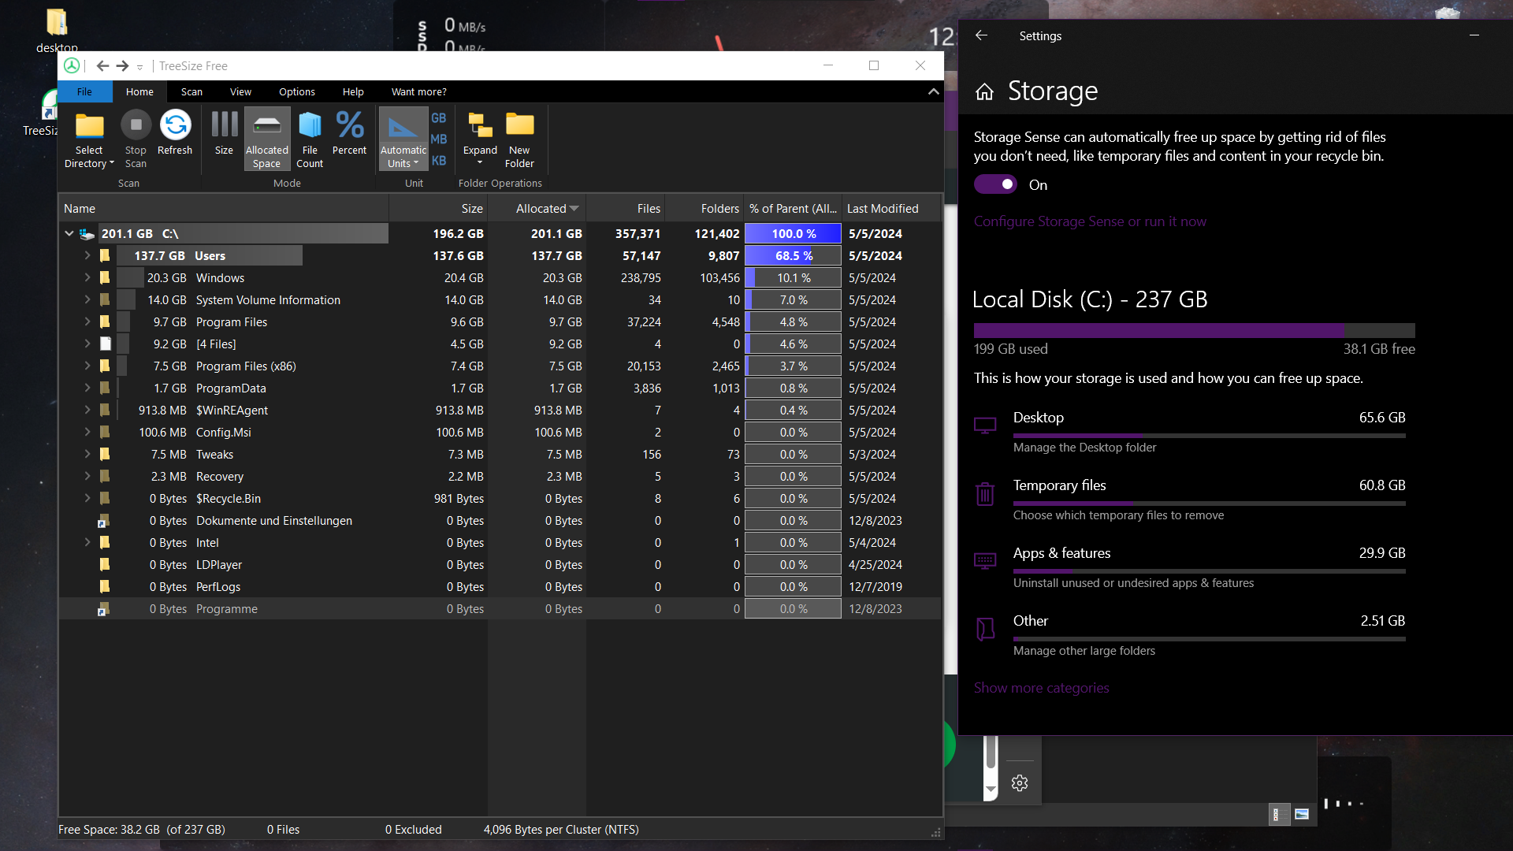
Task: Open the Automatic Units dropdown
Action: 403,157
